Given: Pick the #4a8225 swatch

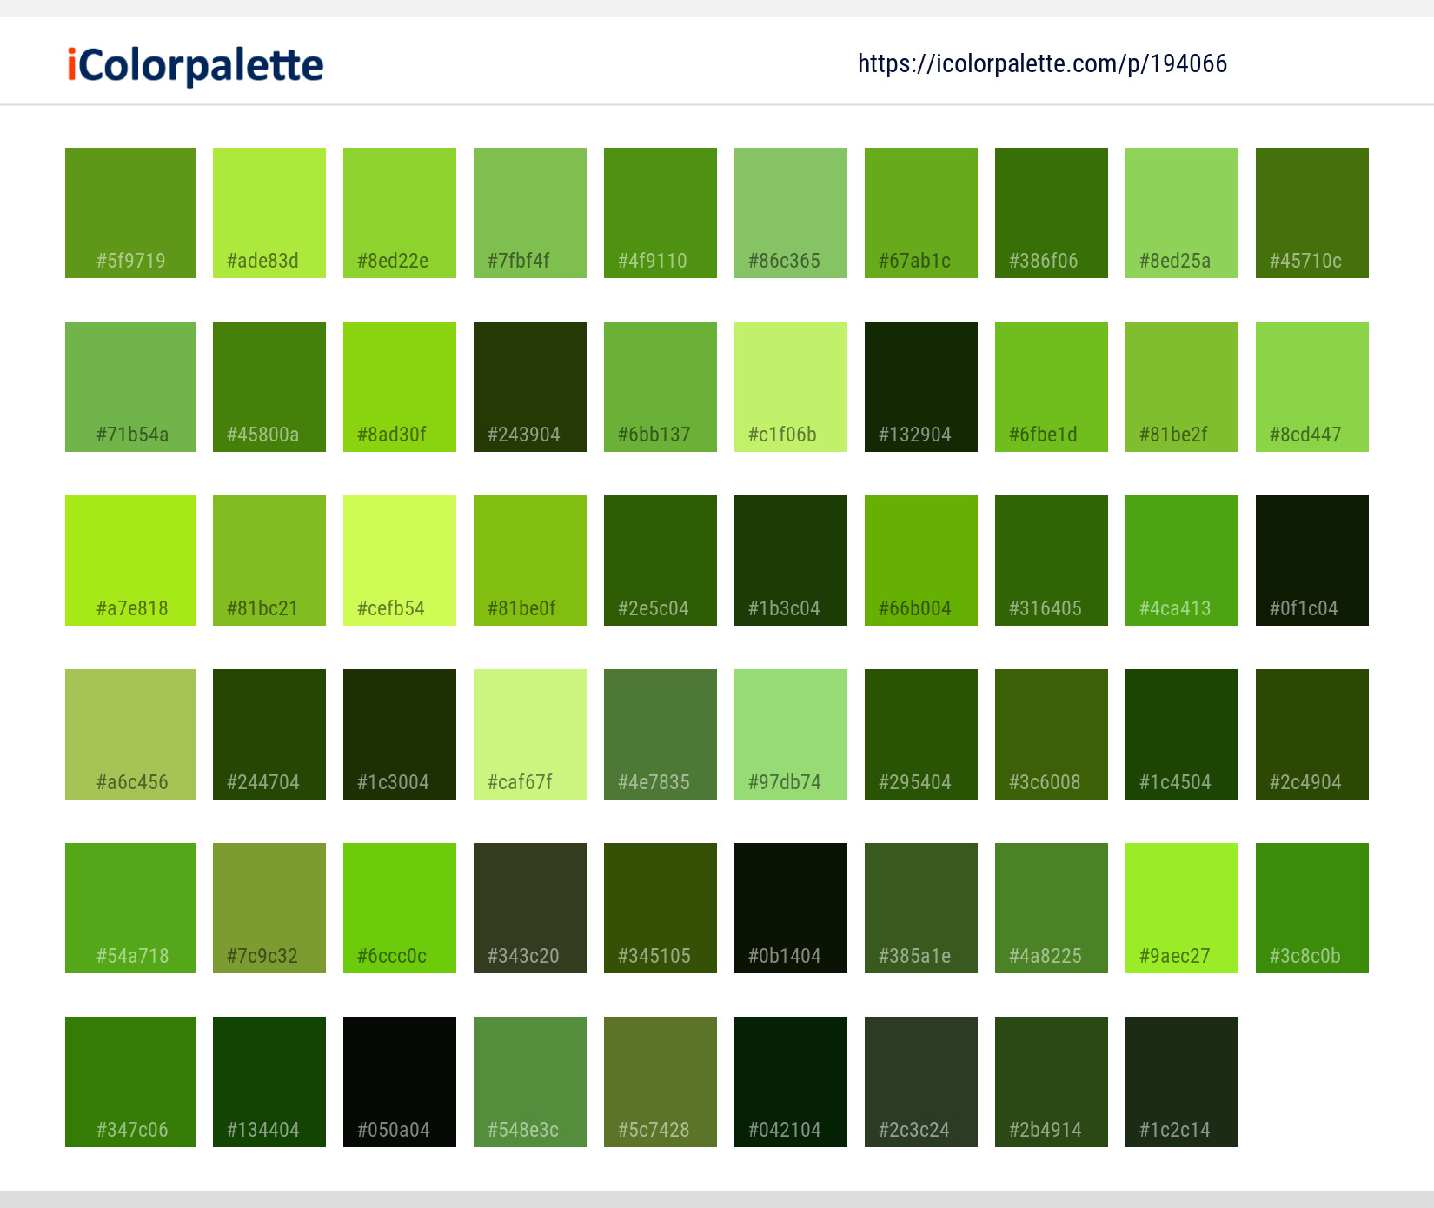Looking at the screenshot, I should click(x=1052, y=908).
